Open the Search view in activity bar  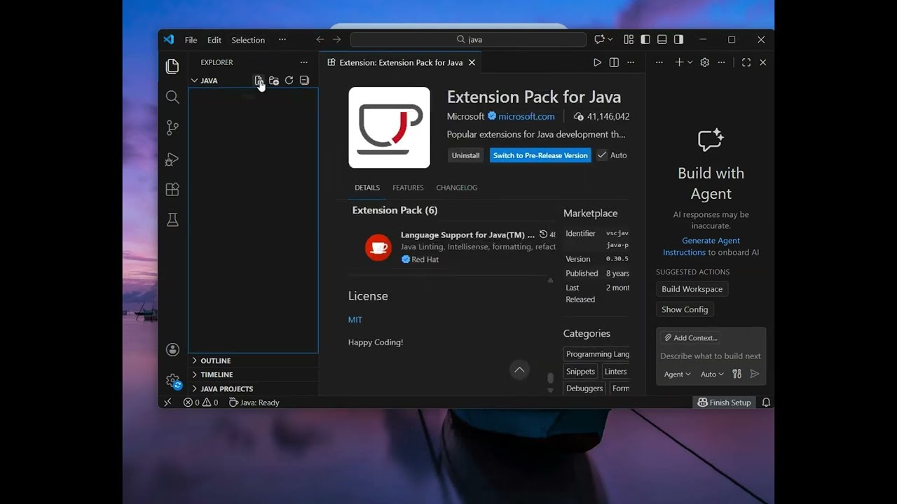tap(172, 97)
